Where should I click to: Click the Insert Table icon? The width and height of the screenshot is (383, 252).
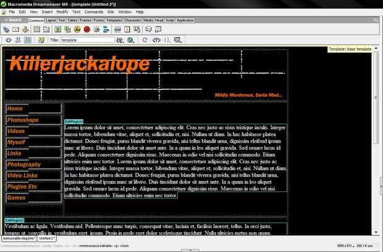pyautogui.click(x=37, y=30)
